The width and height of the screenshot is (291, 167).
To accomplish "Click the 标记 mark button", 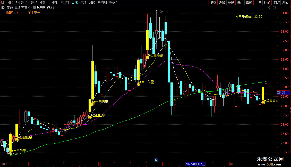I will 267,2.
